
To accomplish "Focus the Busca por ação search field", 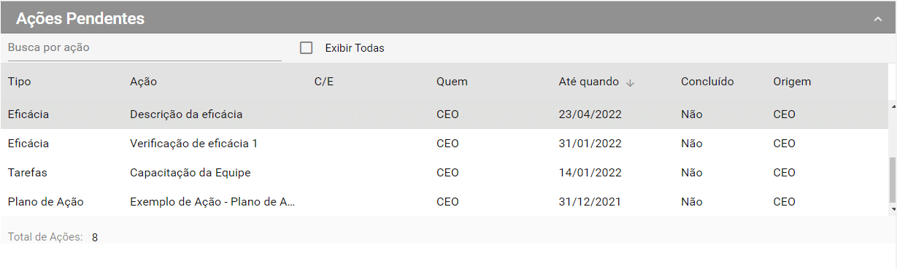I will tap(145, 47).
